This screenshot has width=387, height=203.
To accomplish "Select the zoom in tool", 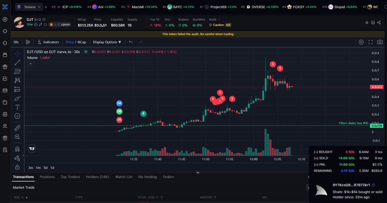I will coord(17,137).
